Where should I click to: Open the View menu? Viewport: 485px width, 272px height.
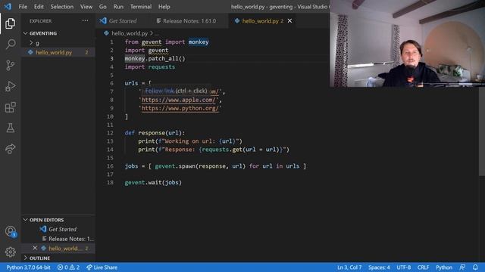point(86,7)
